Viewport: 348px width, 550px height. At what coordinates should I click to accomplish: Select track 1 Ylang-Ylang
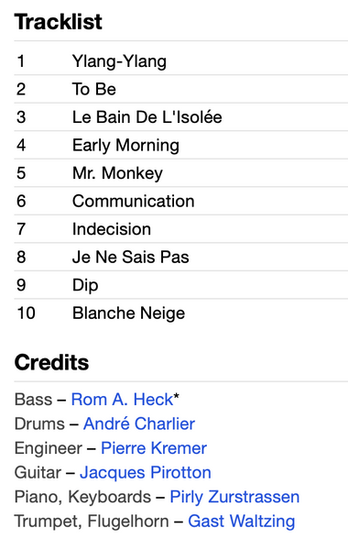180,61
